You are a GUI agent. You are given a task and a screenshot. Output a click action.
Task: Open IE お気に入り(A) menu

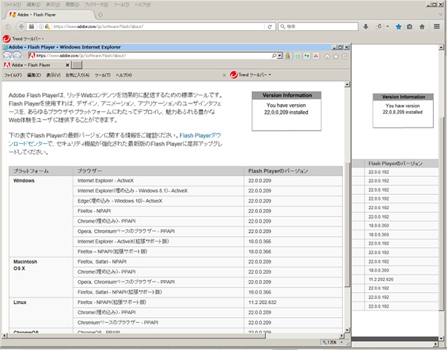pos(78,75)
